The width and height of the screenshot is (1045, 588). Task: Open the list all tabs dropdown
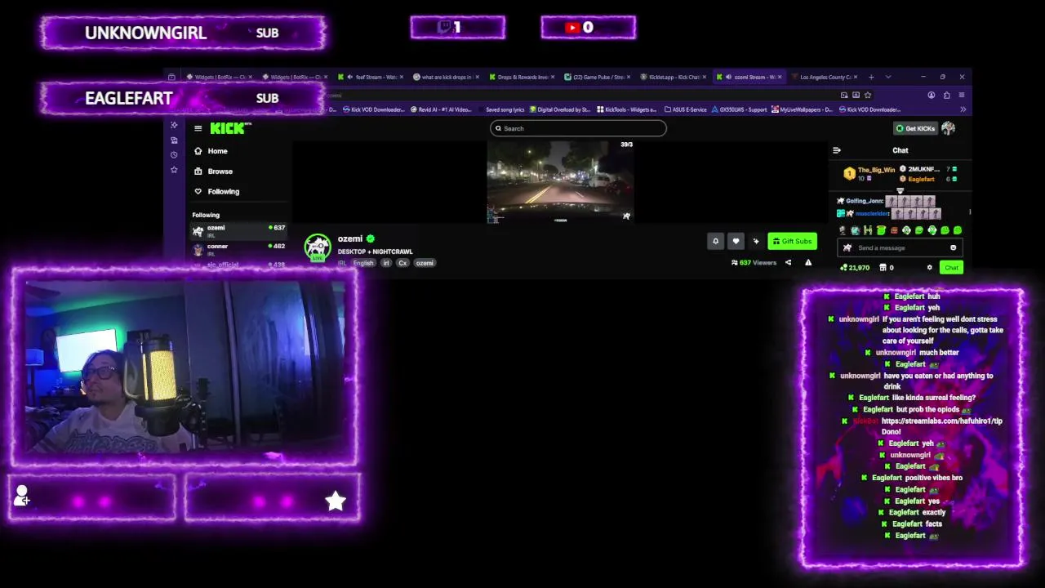[887, 77]
